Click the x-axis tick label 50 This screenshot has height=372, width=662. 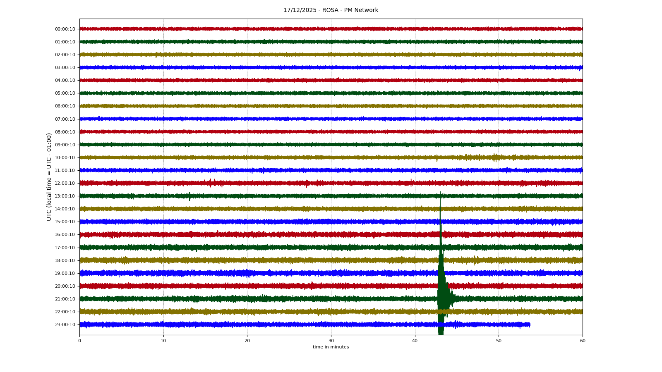(x=499, y=341)
